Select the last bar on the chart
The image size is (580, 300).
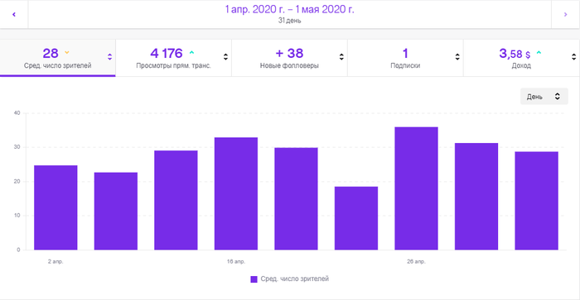coord(537,201)
